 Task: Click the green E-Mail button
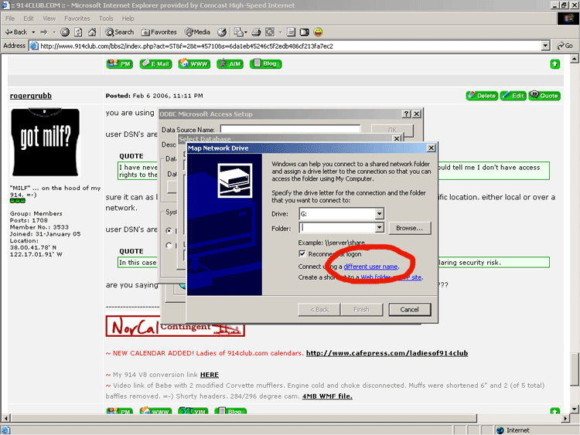point(155,64)
